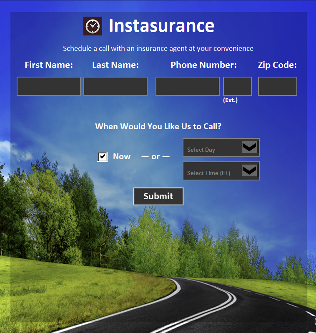The width and height of the screenshot is (316, 333).
Task: Open the Select Time (ET) dropdown
Action: 221,171
